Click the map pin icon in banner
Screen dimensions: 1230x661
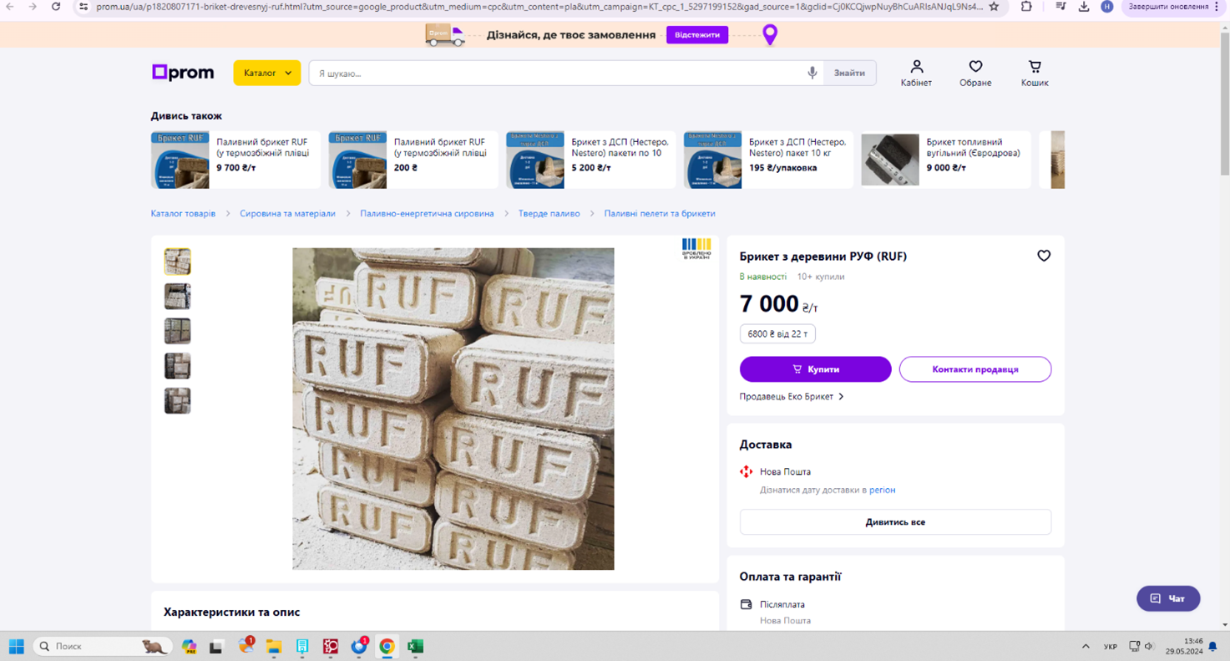click(x=770, y=34)
